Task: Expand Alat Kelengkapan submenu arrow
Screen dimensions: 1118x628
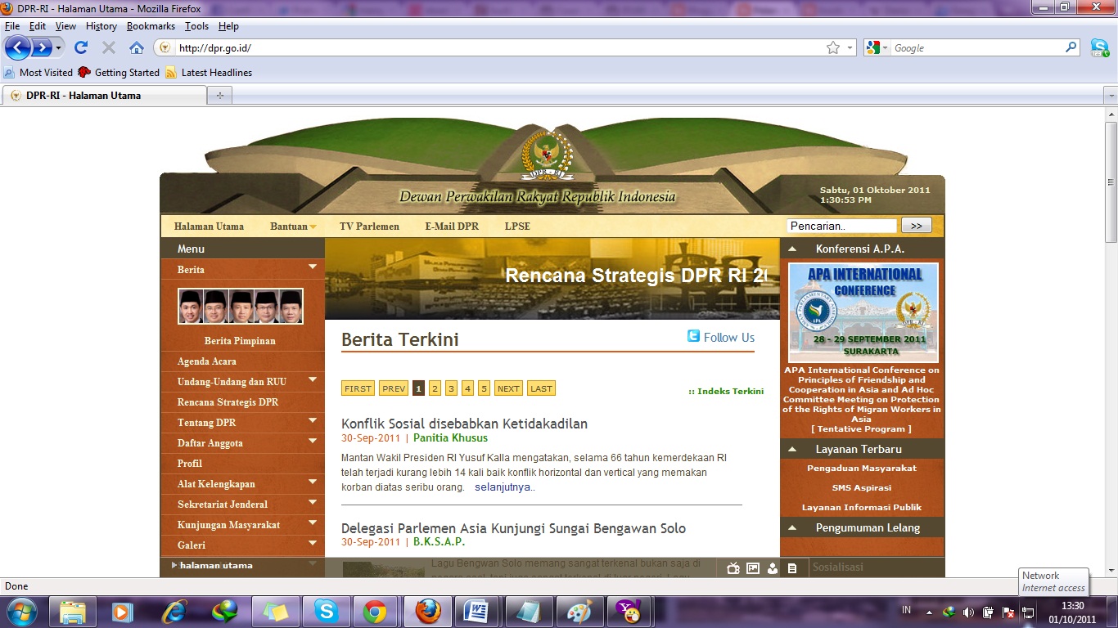Action: [x=312, y=482]
